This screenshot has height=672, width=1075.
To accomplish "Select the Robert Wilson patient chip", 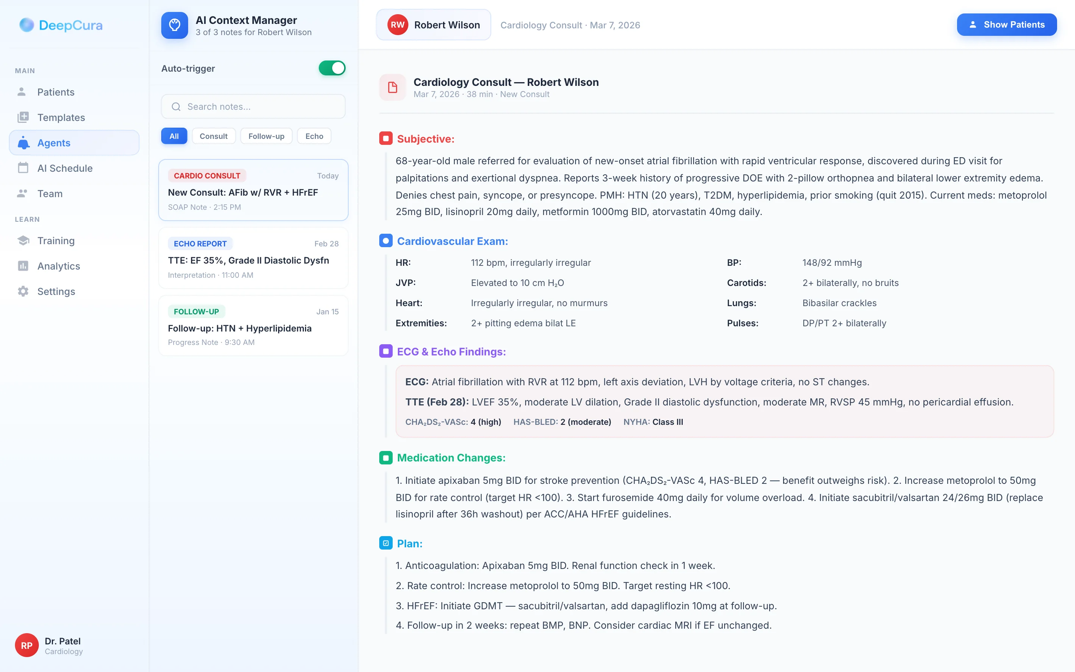I will click(433, 24).
